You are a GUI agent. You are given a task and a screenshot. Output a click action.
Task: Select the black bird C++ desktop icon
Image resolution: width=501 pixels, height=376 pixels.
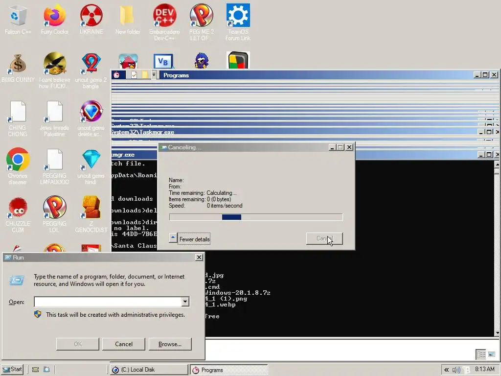point(54,63)
